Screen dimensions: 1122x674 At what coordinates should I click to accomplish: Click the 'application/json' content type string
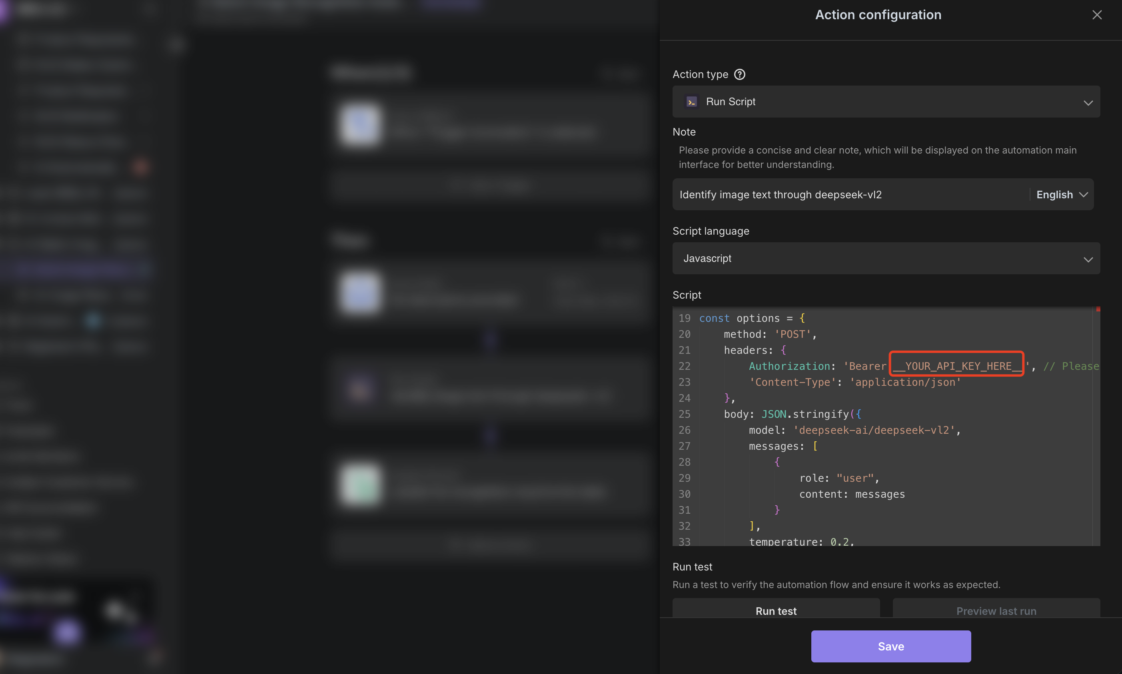coord(905,382)
